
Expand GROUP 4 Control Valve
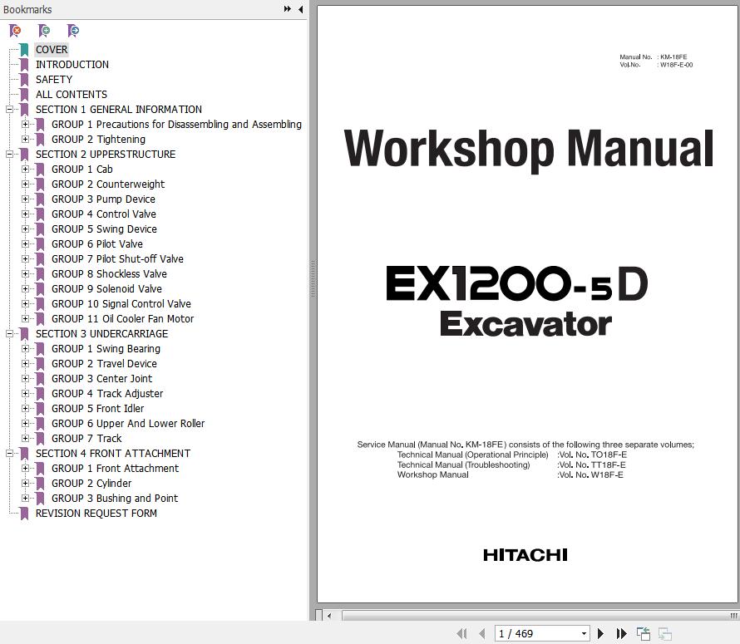[x=25, y=214]
